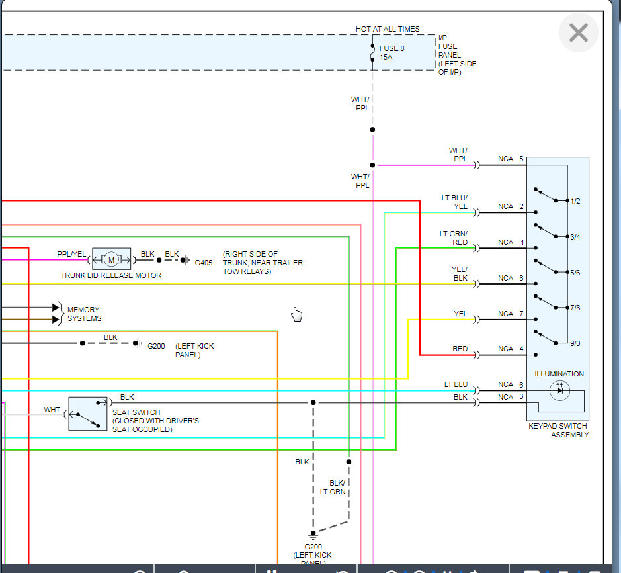Screen dimensions: 621x573
Task: Close the wiring diagram viewer
Action: pos(578,32)
